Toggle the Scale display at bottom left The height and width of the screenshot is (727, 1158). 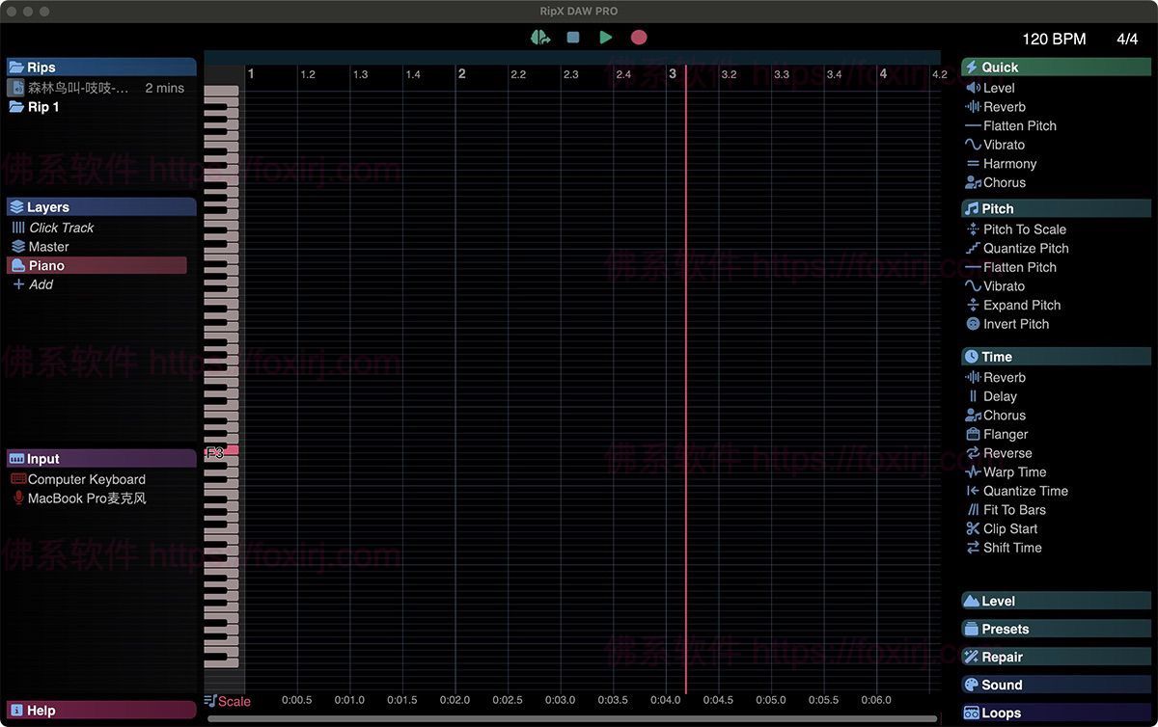(x=228, y=701)
